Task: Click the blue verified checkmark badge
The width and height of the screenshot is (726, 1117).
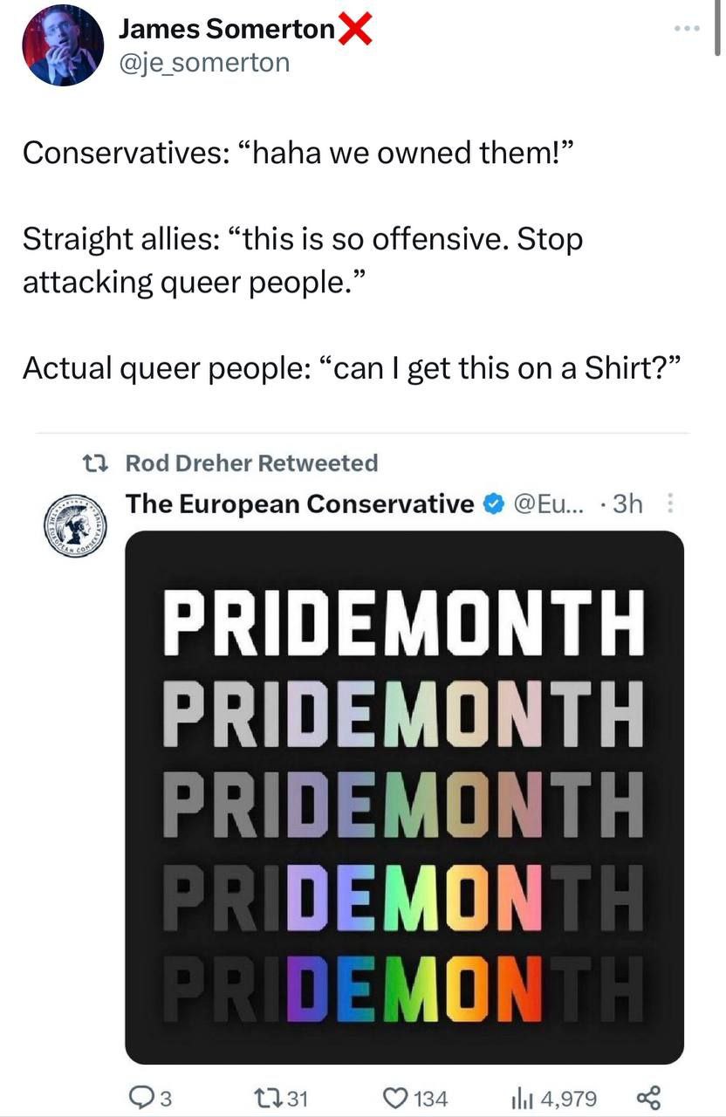Action: (492, 504)
